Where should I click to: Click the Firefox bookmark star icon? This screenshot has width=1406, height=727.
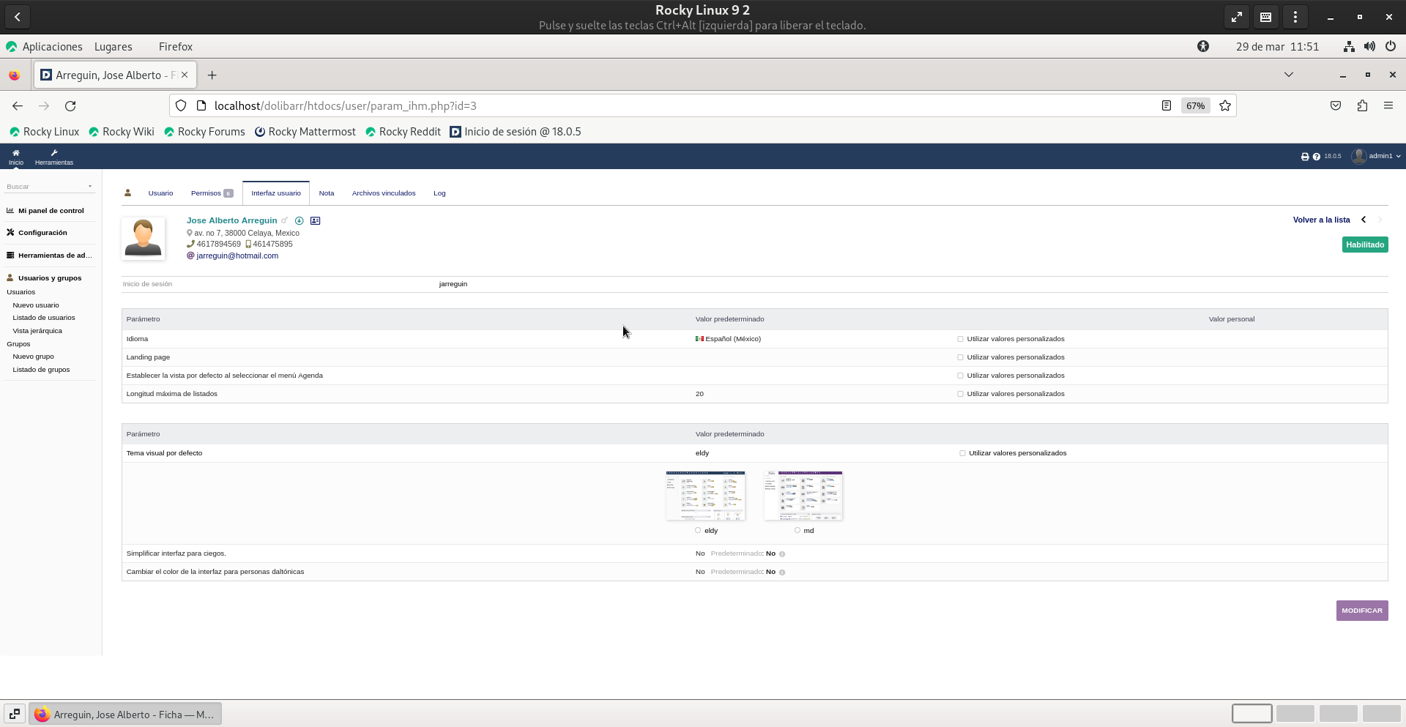(1225, 106)
